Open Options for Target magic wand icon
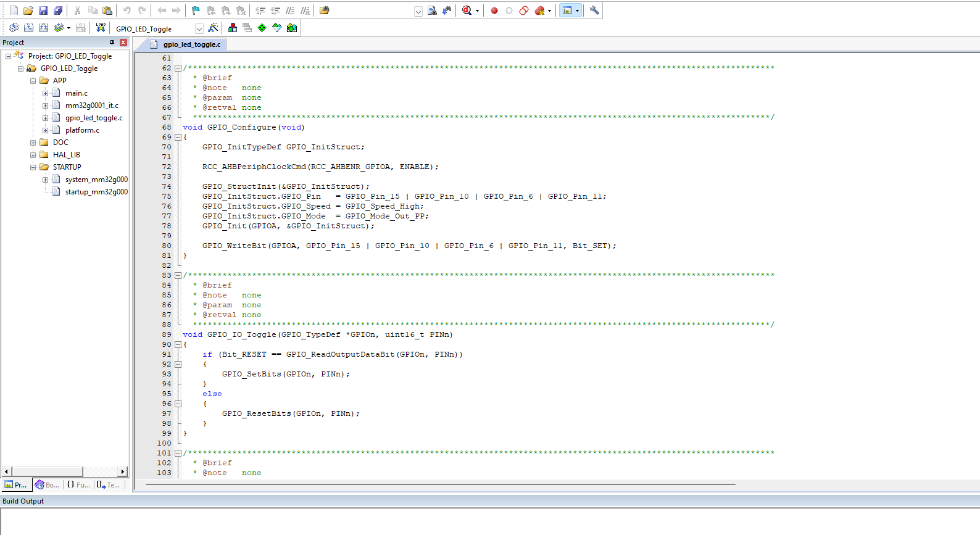This screenshot has width=980, height=535. point(213,28)
